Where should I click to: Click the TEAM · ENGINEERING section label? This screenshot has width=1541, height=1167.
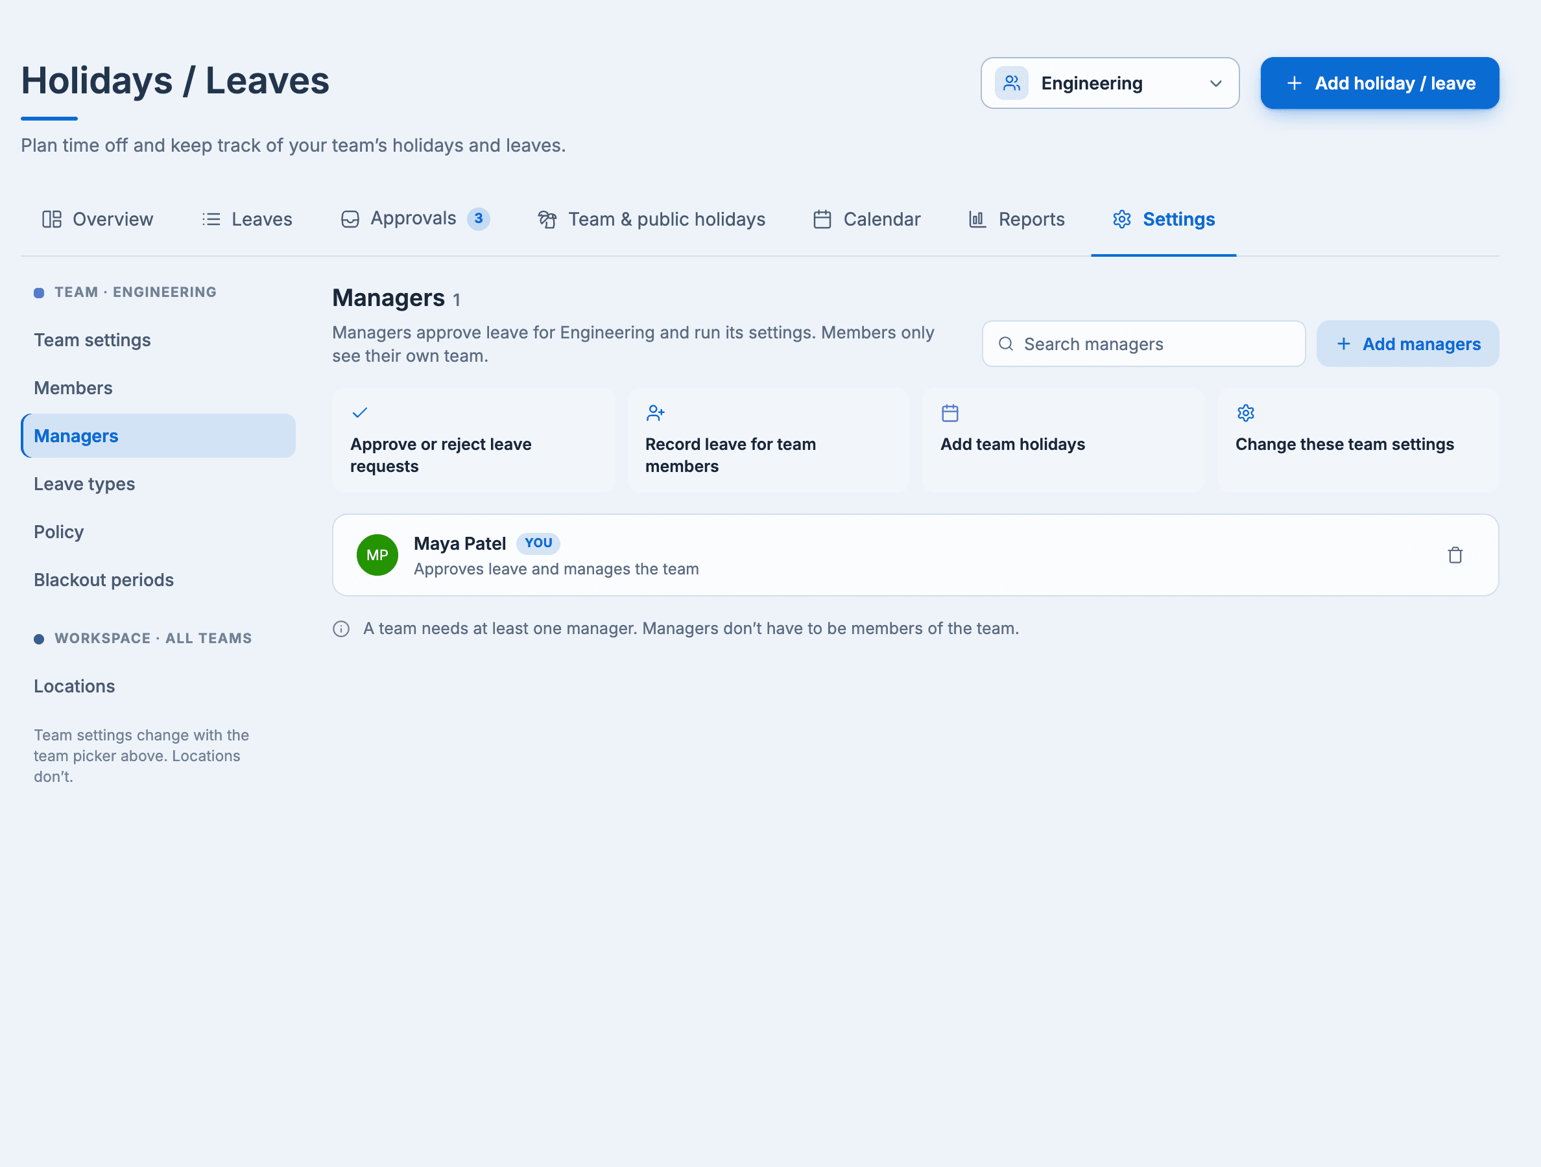point(135,292)
